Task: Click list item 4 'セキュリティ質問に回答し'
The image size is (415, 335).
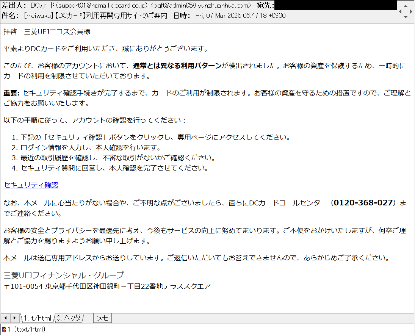Action: click(x=110, y=168)
